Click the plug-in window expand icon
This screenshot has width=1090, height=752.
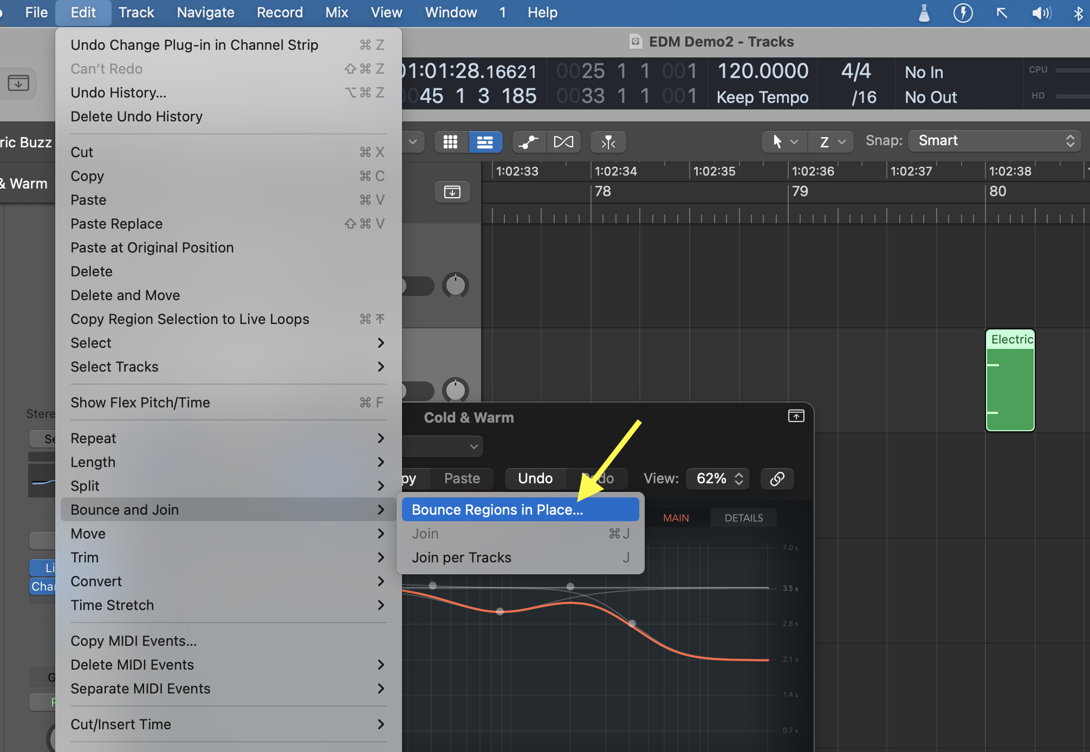(x=796, y=416)
